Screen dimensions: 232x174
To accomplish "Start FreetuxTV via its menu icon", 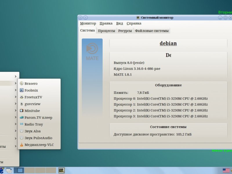I will pyautogui.click(x=21, y=97).
